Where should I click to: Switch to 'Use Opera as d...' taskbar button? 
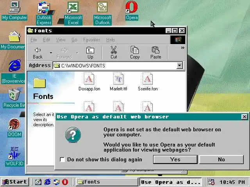(171, 182)
